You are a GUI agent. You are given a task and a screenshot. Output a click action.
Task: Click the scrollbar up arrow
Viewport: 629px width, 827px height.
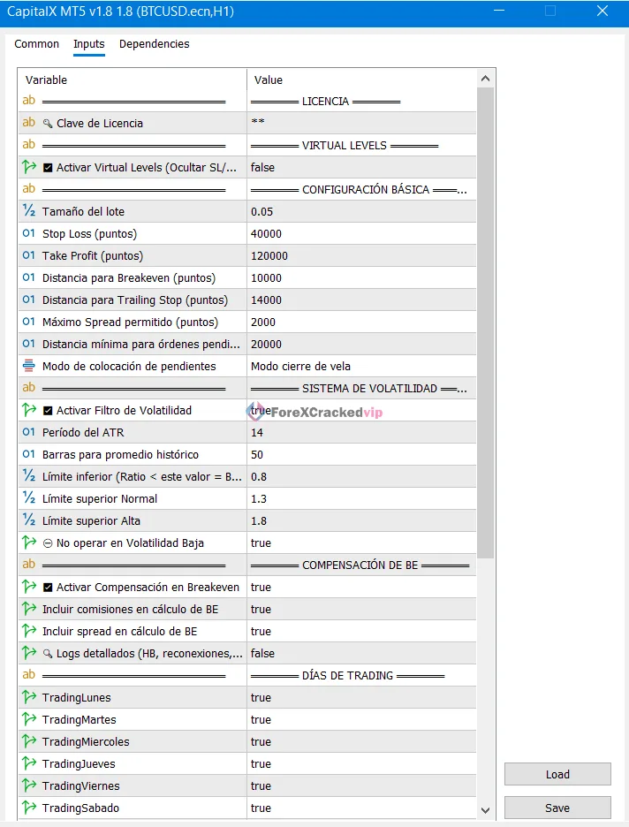point(486,79)
